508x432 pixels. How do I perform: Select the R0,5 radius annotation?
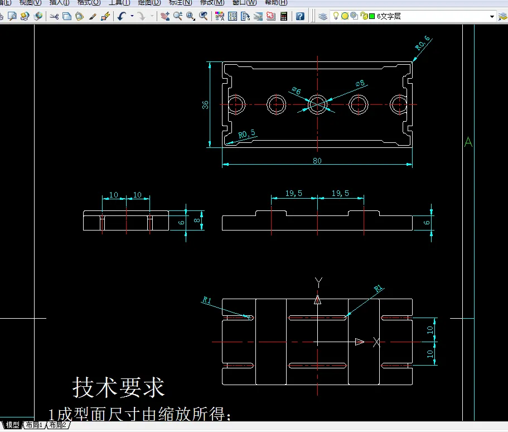[246, 134]
